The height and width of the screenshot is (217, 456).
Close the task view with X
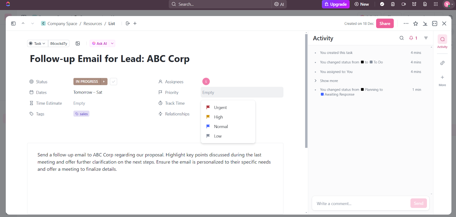pyautogui.click(x=444, y=23)
